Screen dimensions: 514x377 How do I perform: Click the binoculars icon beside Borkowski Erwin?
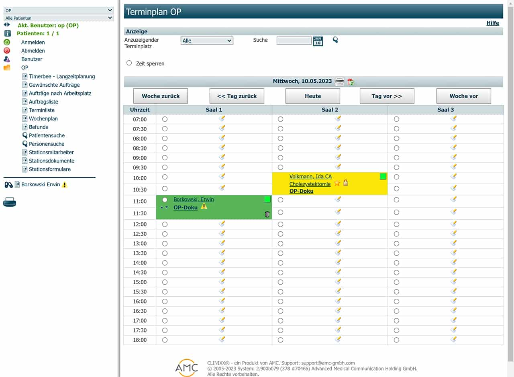[8, 185]
